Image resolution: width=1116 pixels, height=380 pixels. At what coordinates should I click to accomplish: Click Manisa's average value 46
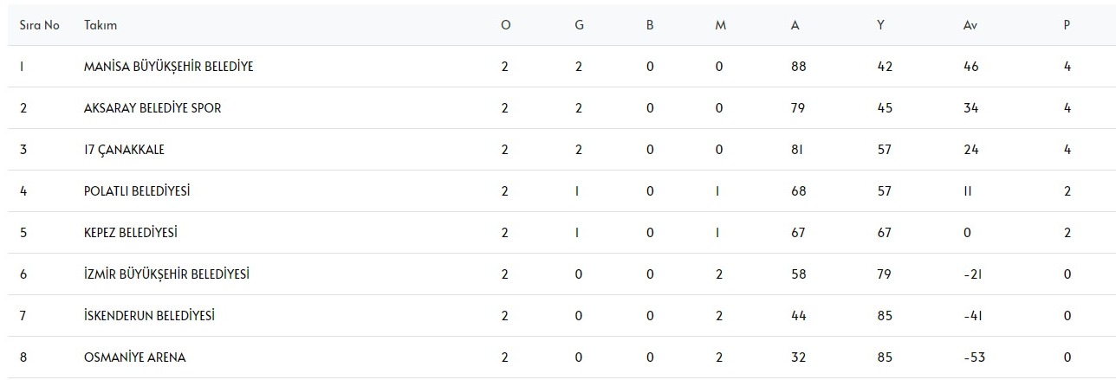click(970, 67)
